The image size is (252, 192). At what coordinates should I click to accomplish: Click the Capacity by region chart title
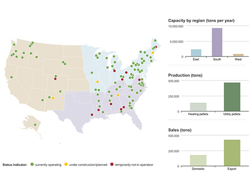click(x=201, y=21)
